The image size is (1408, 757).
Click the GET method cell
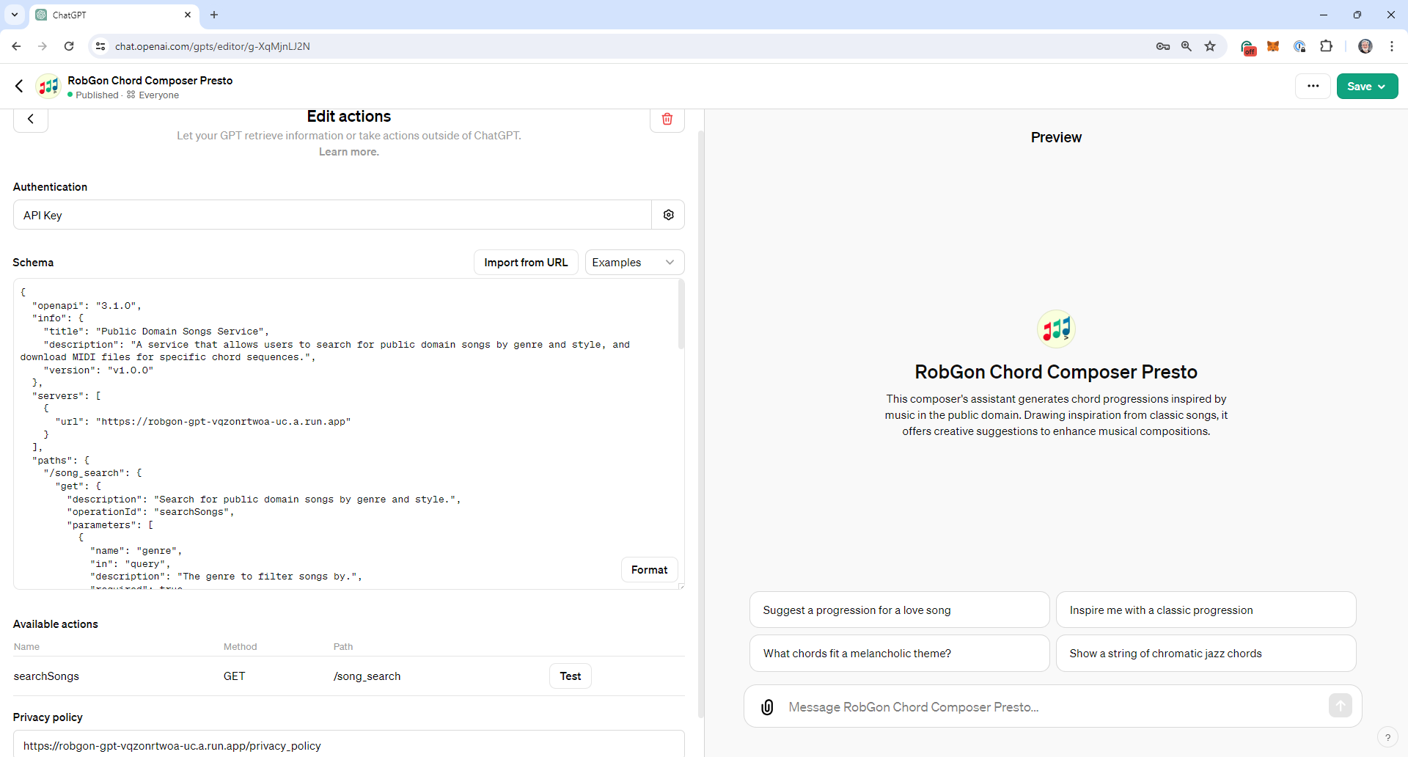point(235,676)
